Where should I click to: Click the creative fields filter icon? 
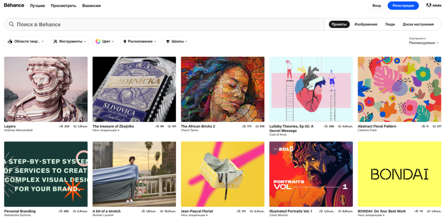coord(10,42)
